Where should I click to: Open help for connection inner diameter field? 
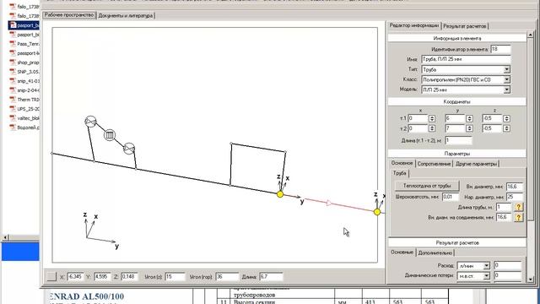tap(518, 217)
